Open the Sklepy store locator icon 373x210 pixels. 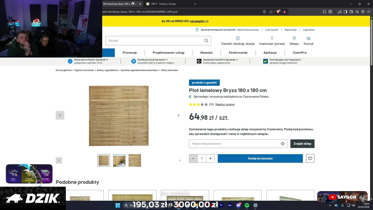(294, 38)
